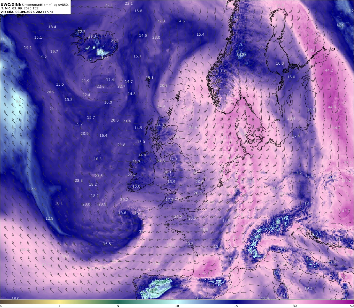Click the 23.6 value label
The height and width of the screenshot is (308, 354).
point(98,176)
